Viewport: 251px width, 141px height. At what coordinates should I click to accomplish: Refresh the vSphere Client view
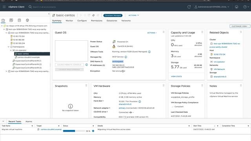(x=189, y=7)
